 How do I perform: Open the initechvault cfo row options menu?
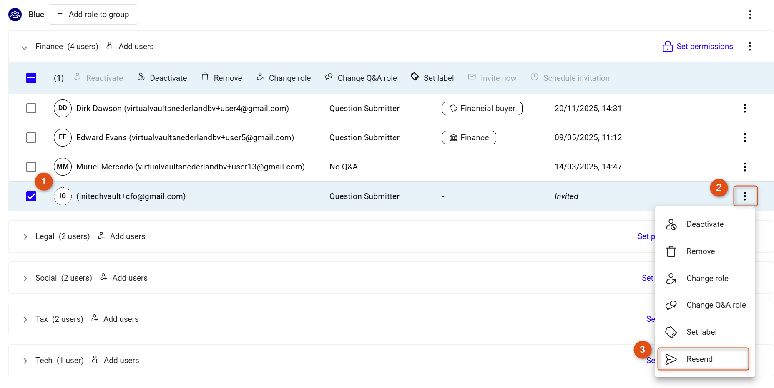pyautogui.click(x=745, y=196)
